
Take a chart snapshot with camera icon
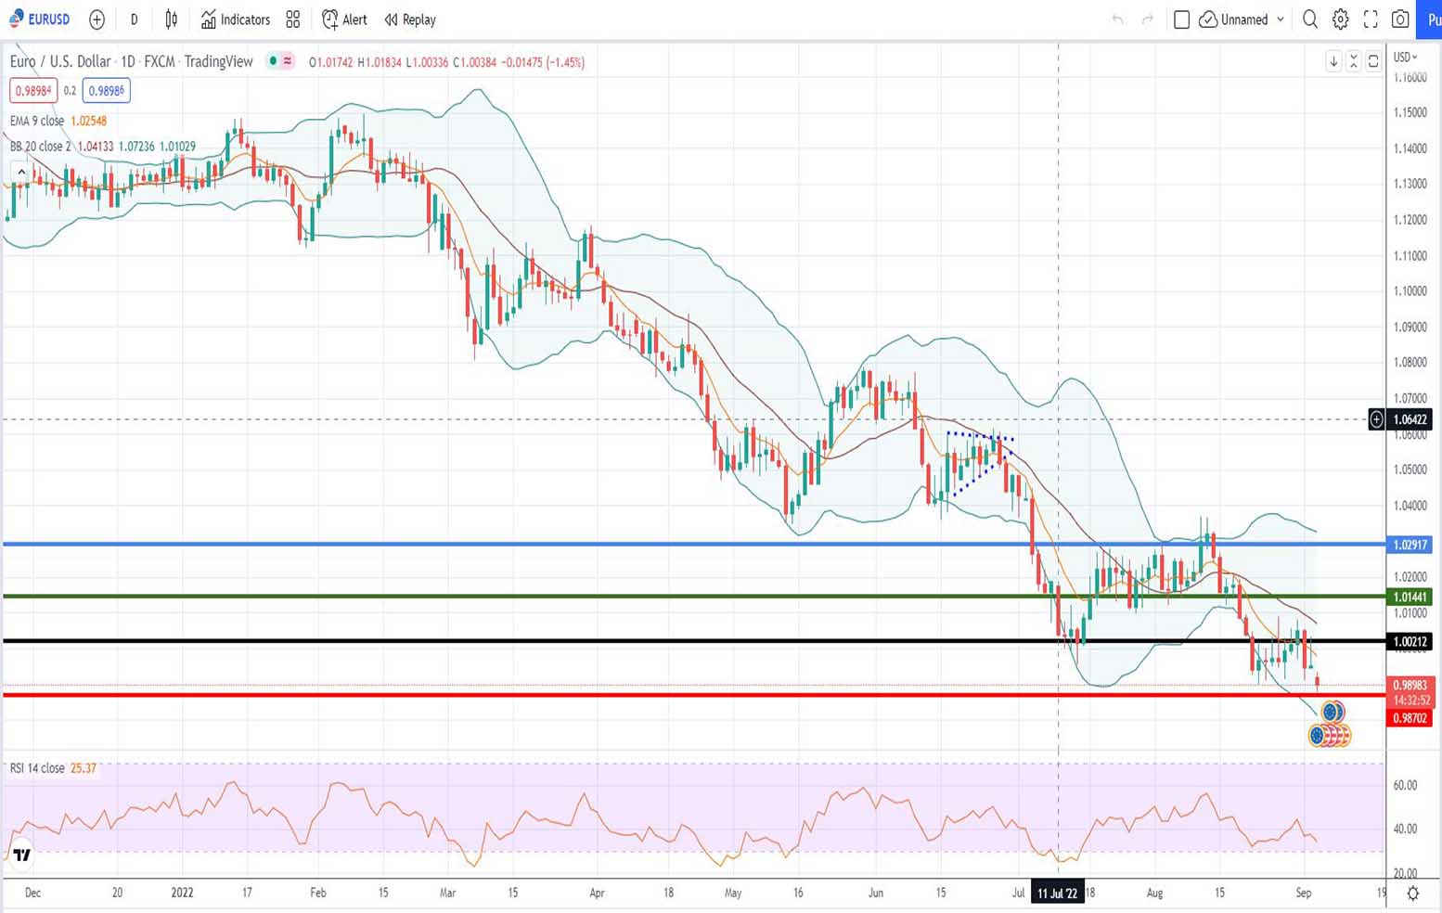click(x=1400, y=19)
